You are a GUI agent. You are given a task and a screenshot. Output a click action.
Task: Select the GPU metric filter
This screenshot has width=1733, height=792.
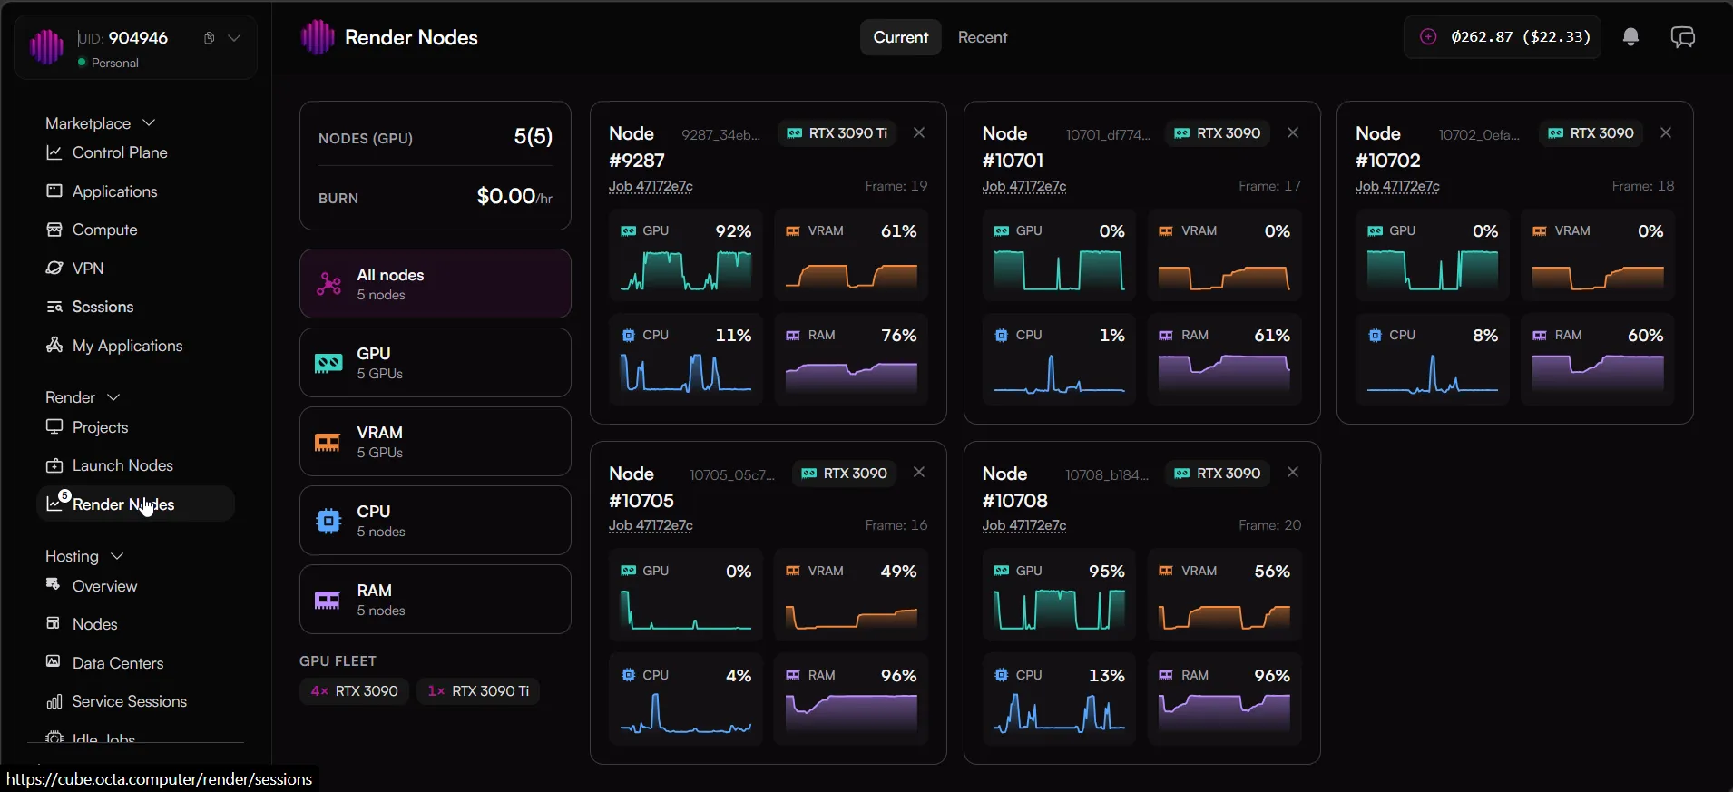[x=436, y=363]
